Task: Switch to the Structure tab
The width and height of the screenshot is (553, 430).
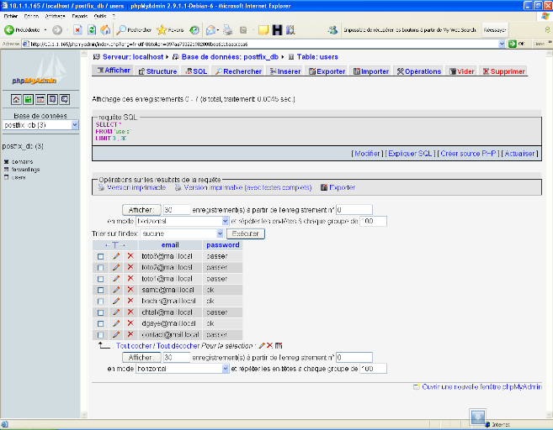Action: (157, 71)
